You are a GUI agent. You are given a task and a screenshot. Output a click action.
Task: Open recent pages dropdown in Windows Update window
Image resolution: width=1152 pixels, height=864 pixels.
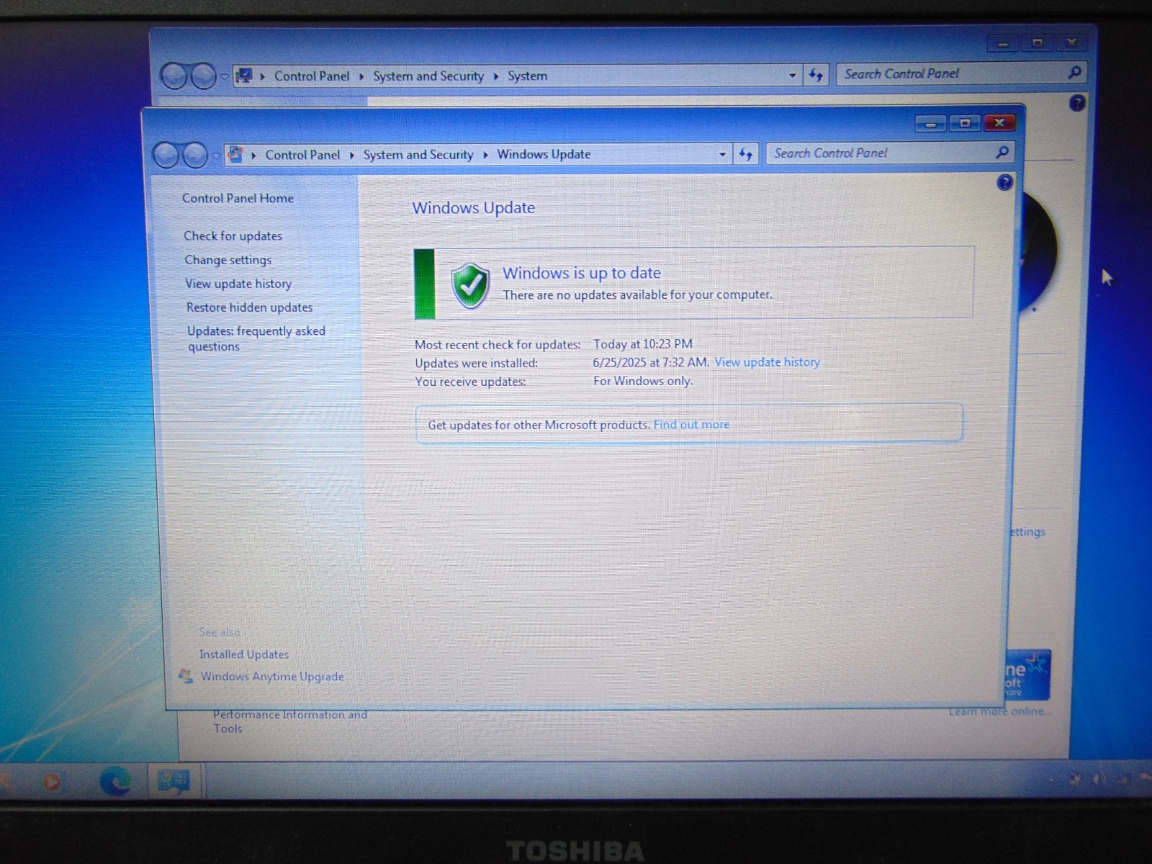click(x=215, y=156)
